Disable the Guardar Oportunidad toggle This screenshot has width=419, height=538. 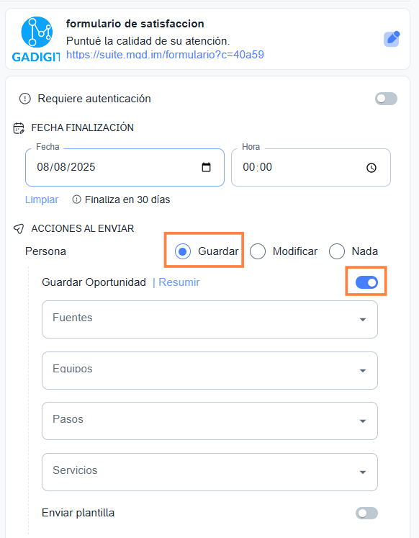366,282
